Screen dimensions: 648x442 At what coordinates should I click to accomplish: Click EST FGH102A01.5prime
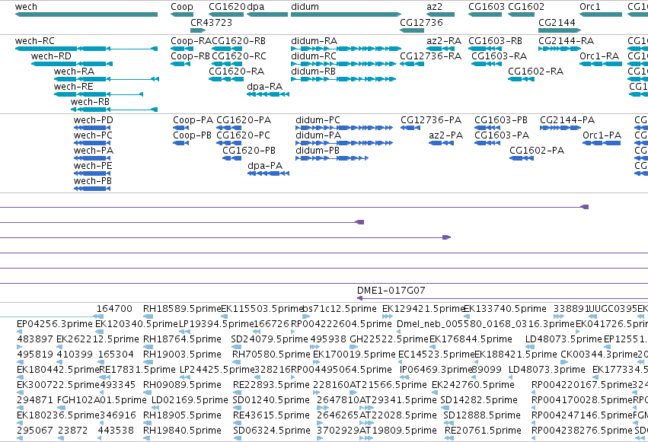[102, 400]
